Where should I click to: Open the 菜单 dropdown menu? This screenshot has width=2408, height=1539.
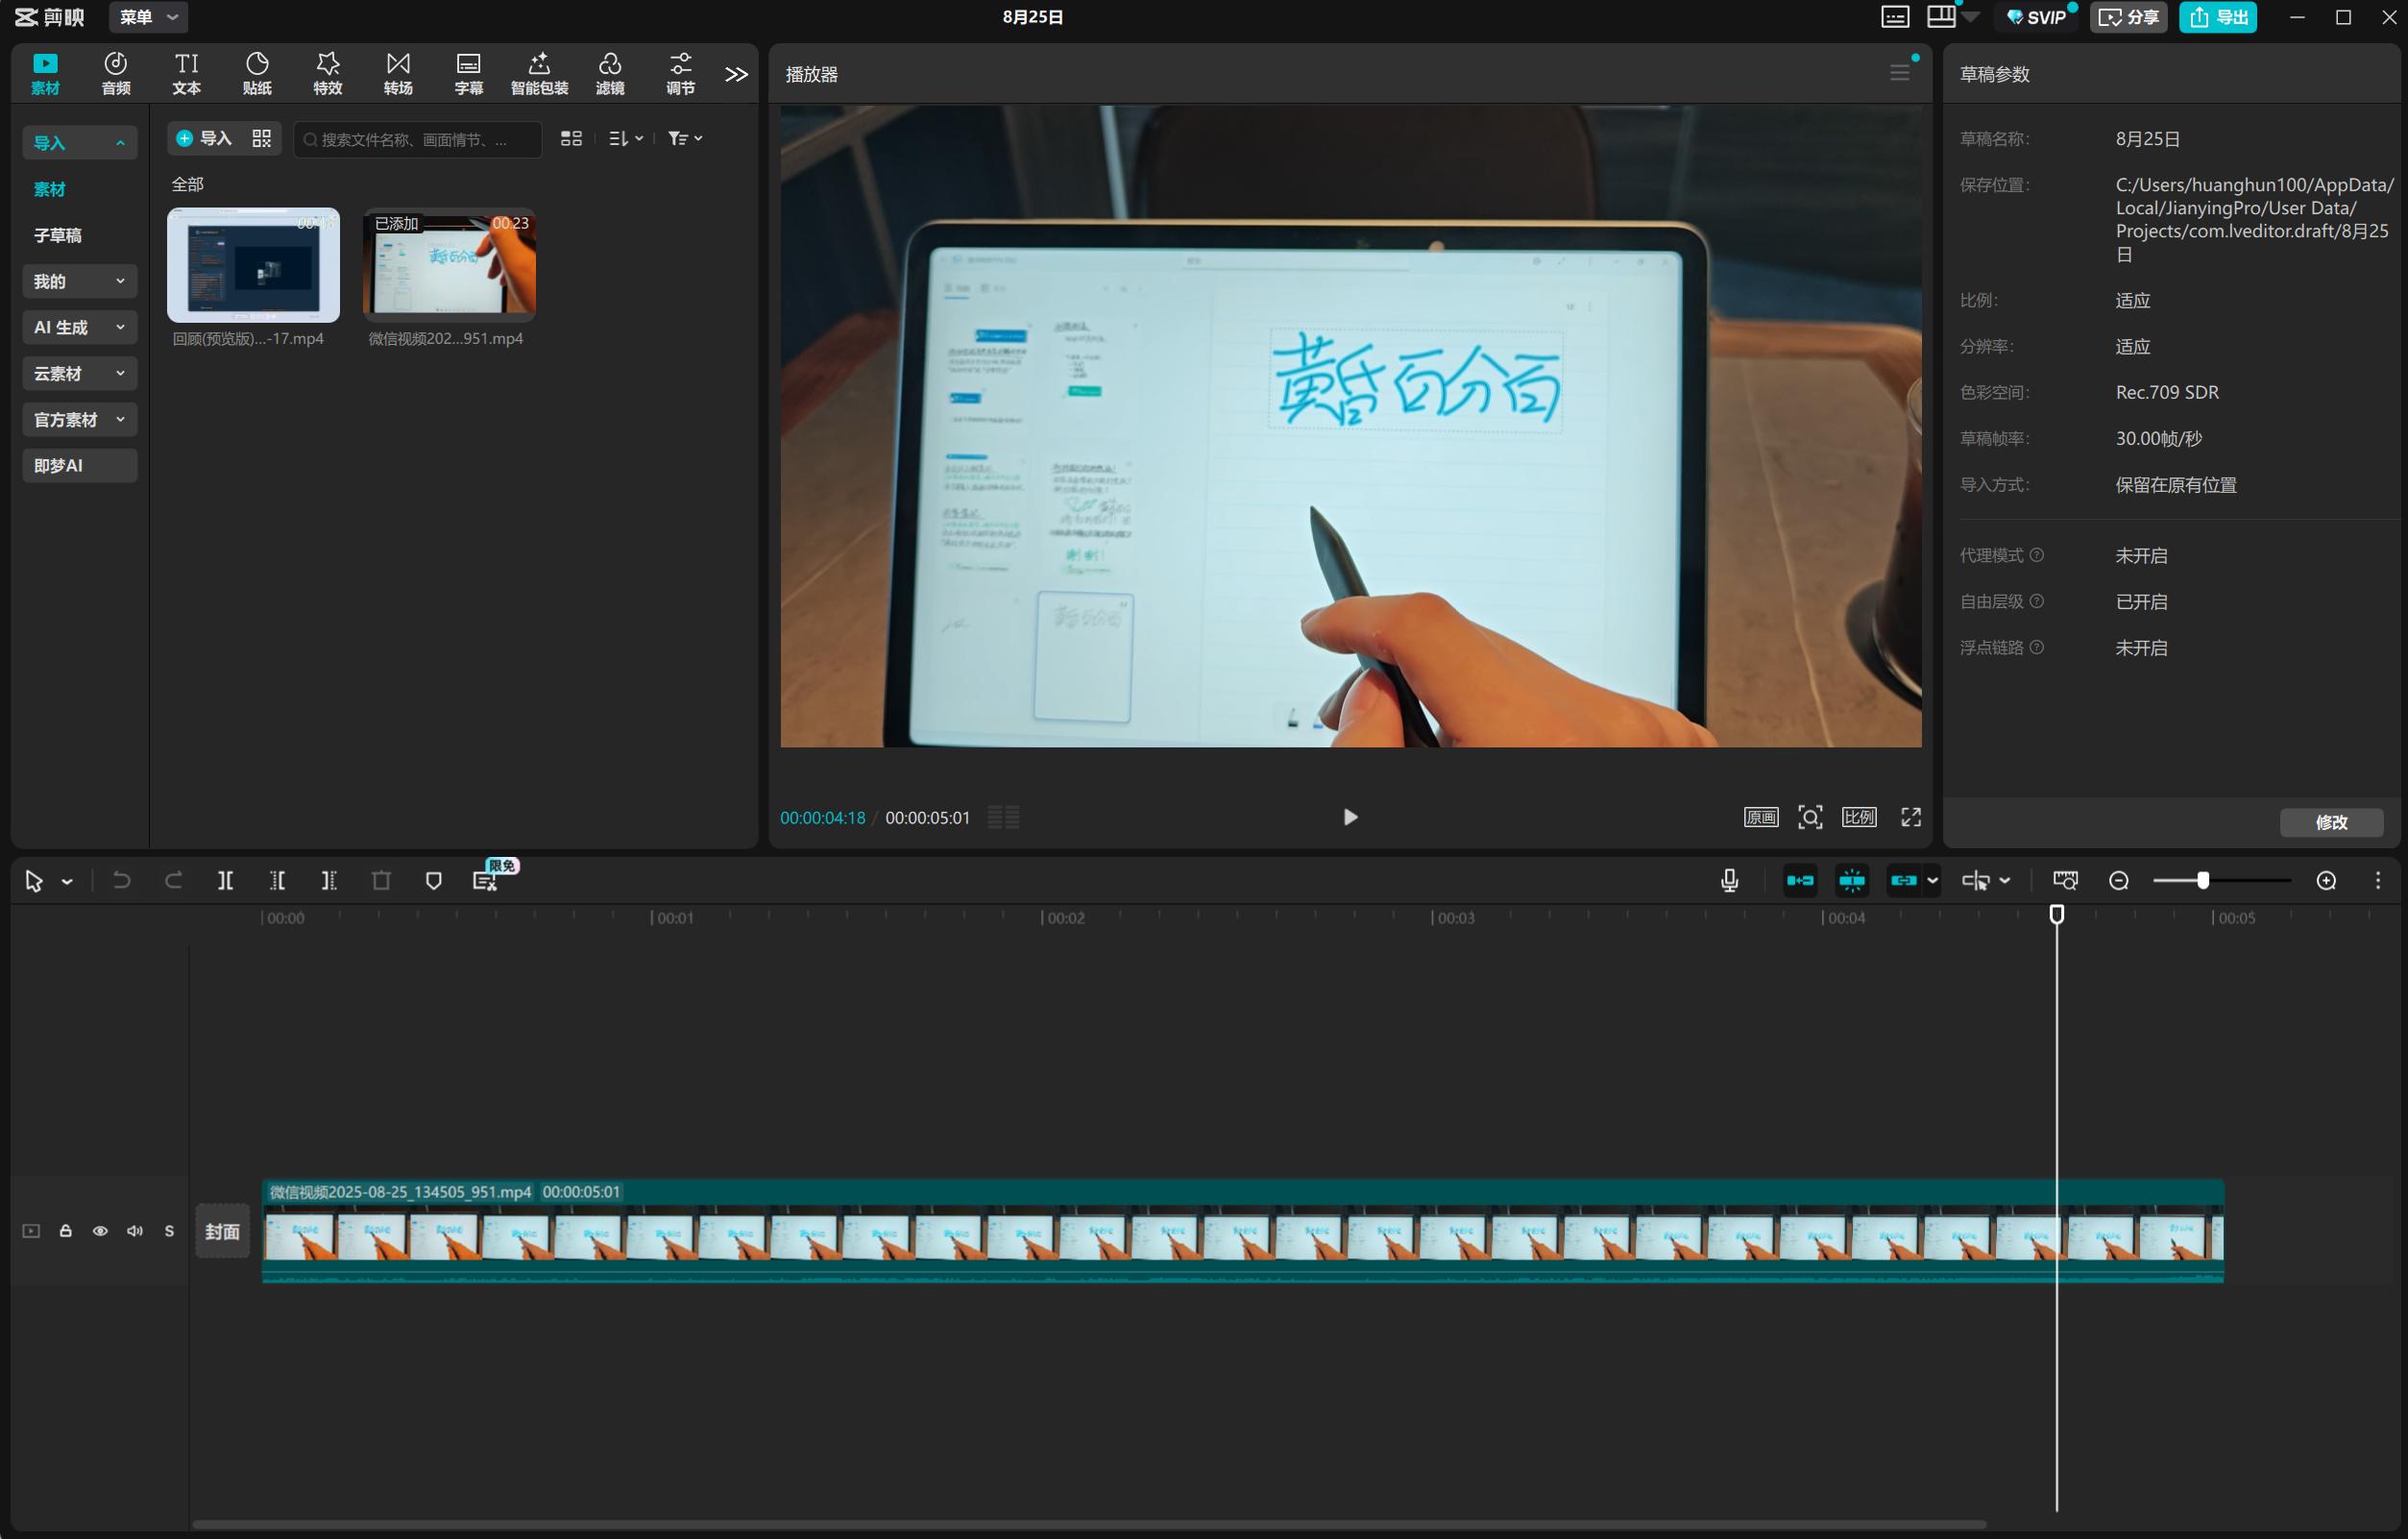(147, 17)
